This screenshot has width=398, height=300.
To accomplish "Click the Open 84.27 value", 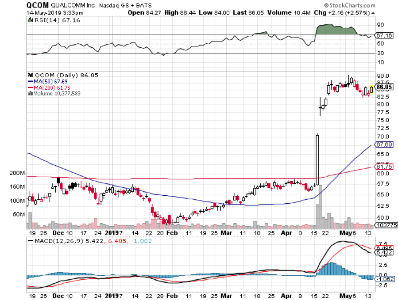I will pos(144,13).
